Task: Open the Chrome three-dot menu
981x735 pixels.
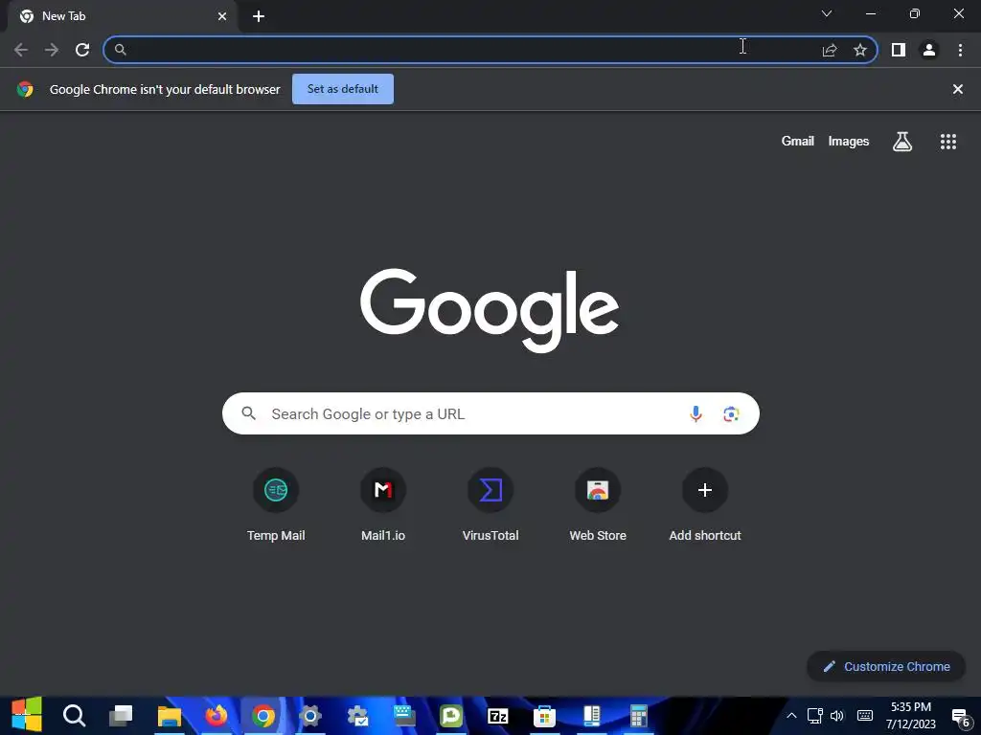Action: pyautogui.click(x=960, y=50)
